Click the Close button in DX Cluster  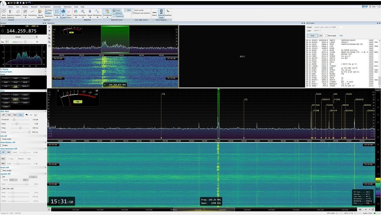coord(312,36)
